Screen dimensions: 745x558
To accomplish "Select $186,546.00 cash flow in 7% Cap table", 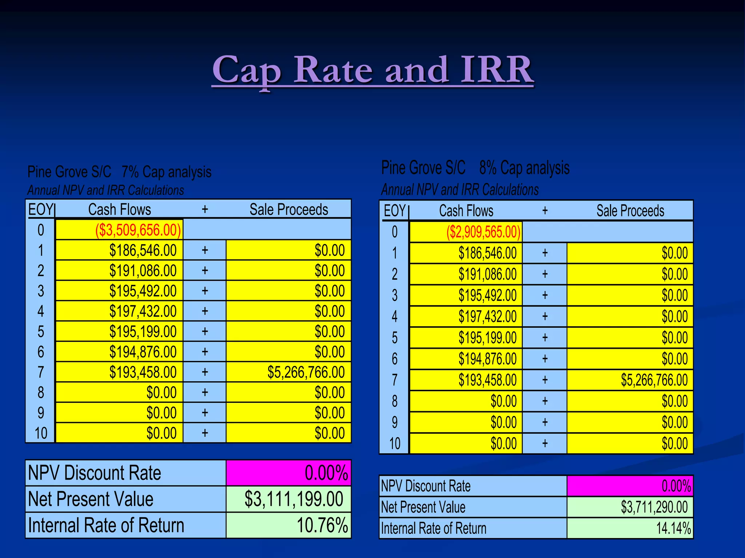I will (x=119, y=250).
